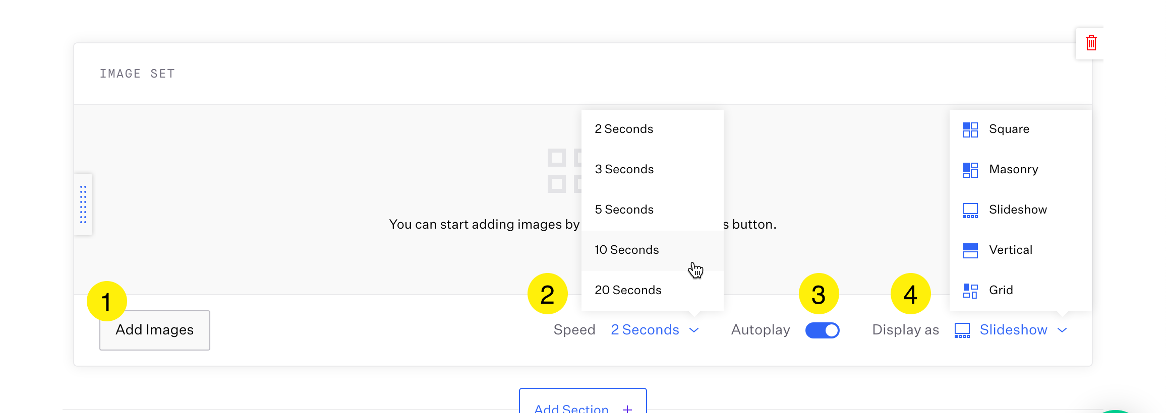1166x413 pixels.
Task: Click the Add Section button
Action: click(x=582, y=406)
